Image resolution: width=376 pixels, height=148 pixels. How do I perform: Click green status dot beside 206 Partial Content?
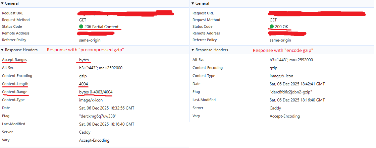[x=81, y=27]
